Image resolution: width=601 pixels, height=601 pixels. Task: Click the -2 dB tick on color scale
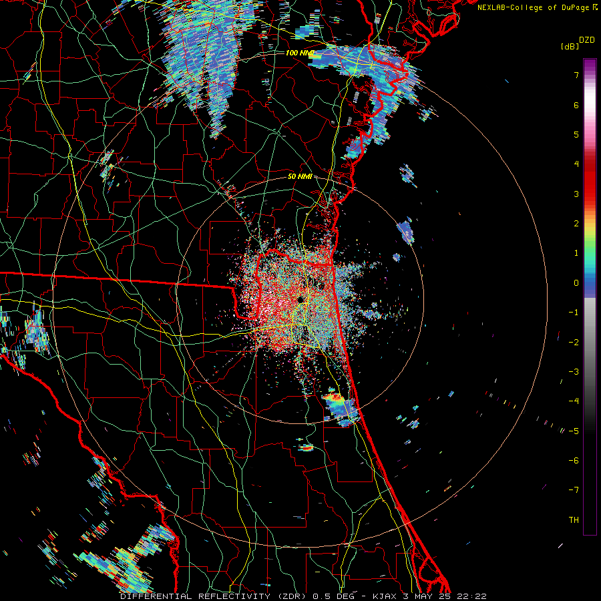point(574,343)
